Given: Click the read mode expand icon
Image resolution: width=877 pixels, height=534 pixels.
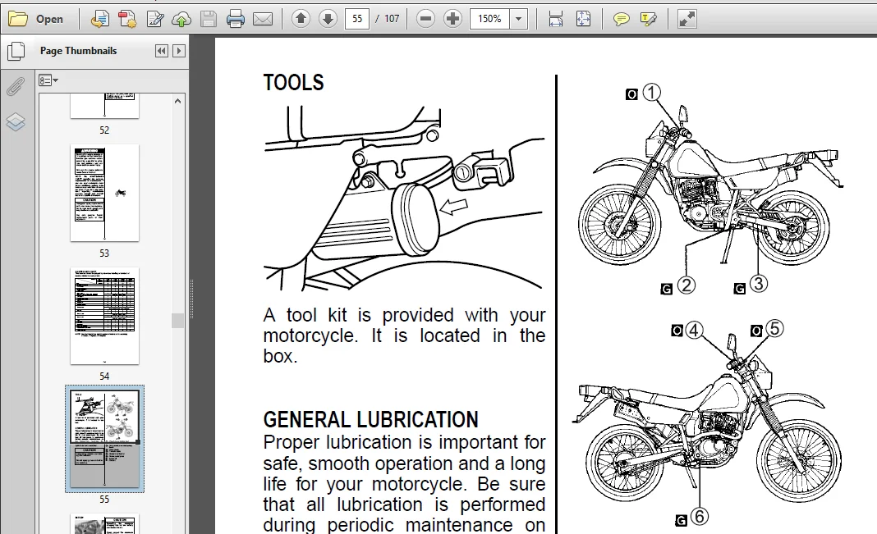Looking at the screenshot, I should 686,19.
